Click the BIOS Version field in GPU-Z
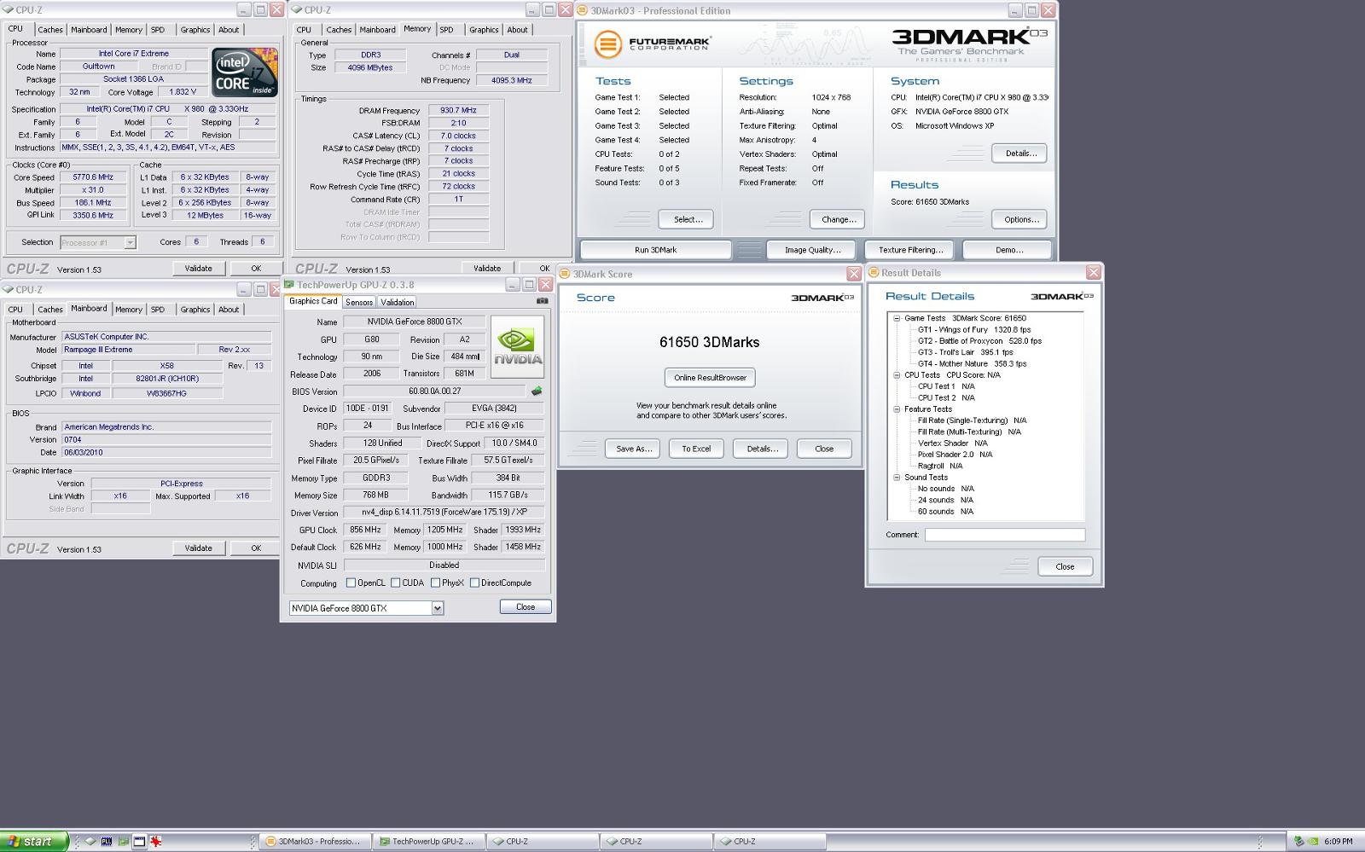The image size is (1365, 852). tap(434, 391)
